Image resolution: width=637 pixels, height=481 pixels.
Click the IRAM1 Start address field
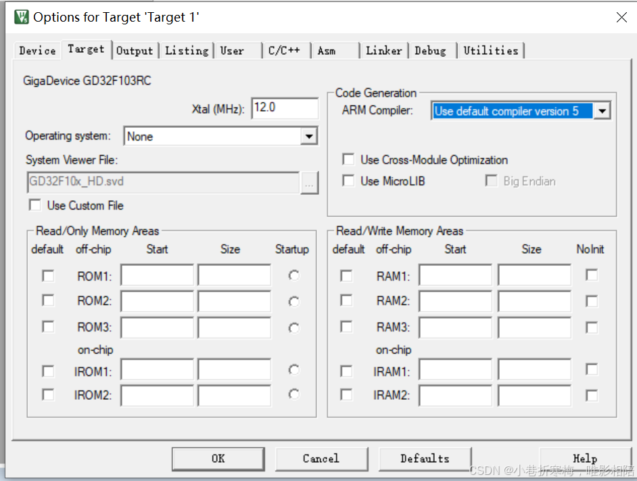(454, 369)
